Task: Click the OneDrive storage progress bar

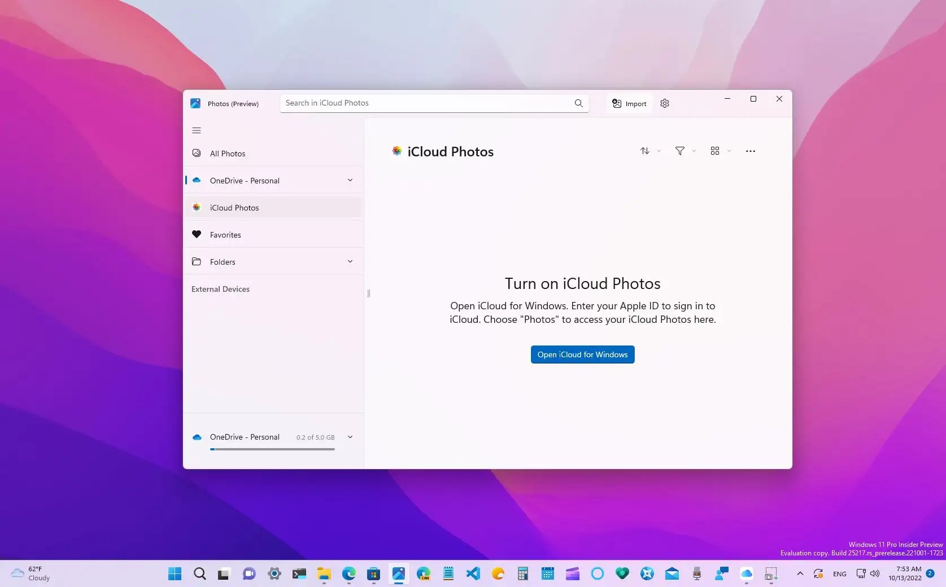Action: click(x=272, y=449)
